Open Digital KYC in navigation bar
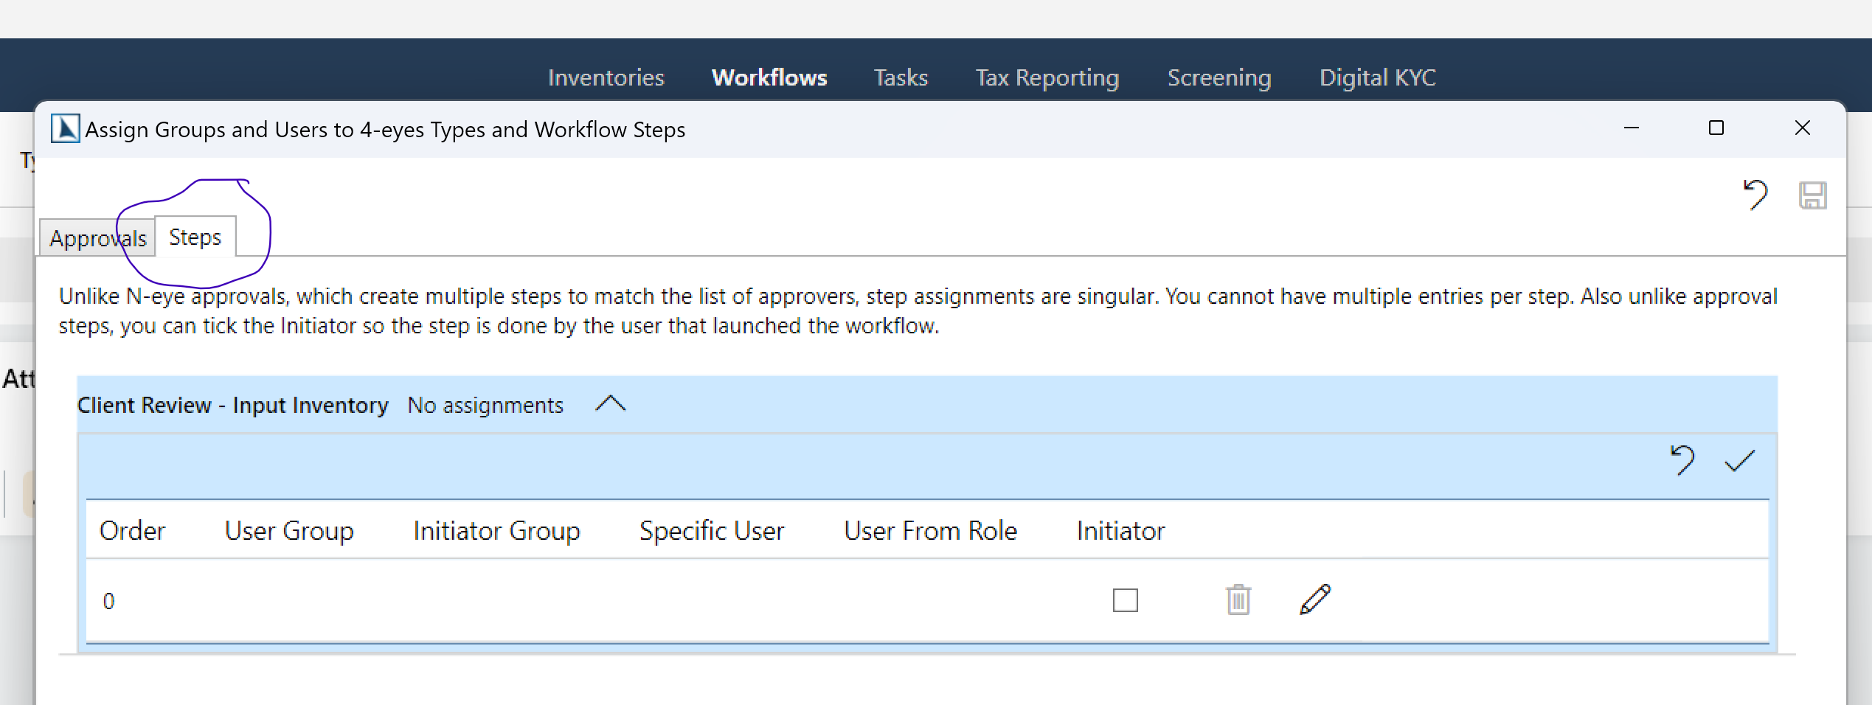This screenshot has width=1872, height=705. pos(1378,77)
